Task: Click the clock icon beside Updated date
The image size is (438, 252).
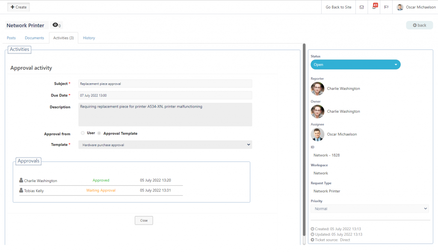Action: click(x=313, y=234)
